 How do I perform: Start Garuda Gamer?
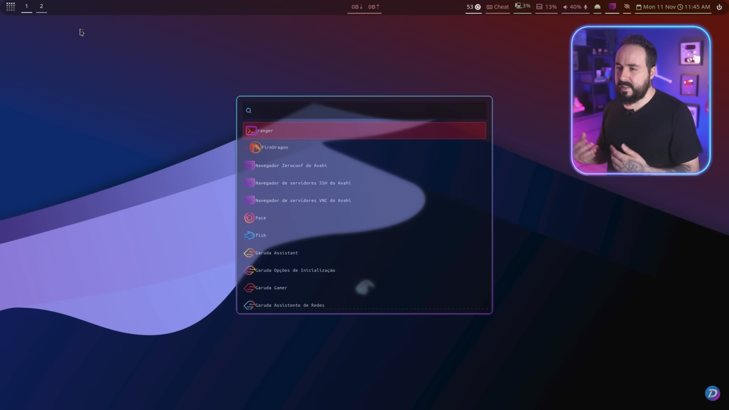coord(271,288)
